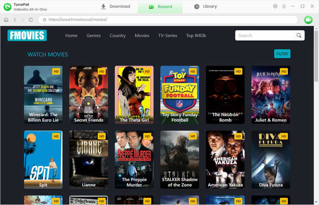319x205 pixels.
Task: Open TunePat settings gear icon
Action: tap(275, 6)
